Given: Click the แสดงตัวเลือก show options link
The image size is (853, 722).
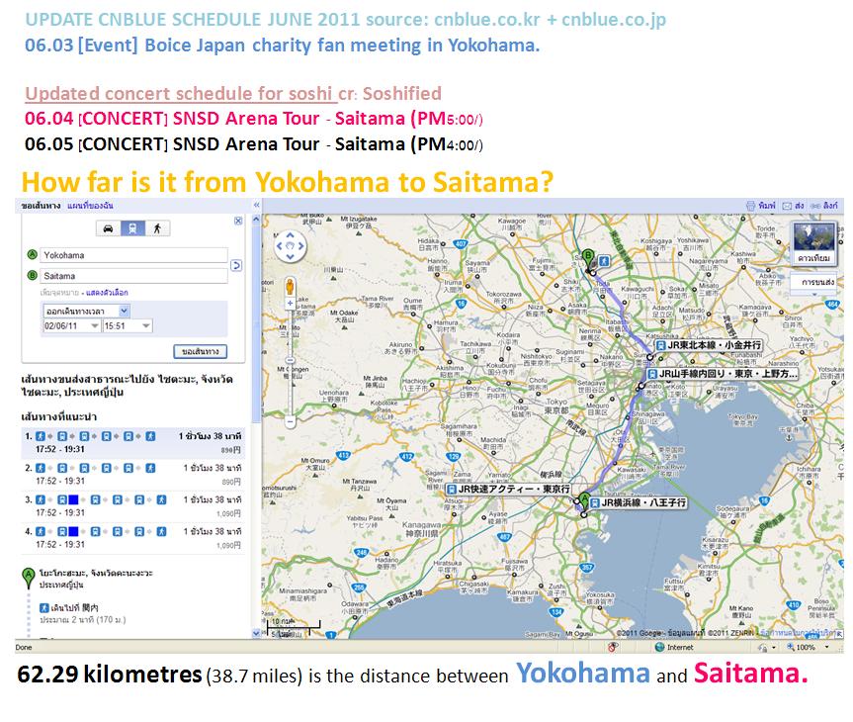Looking at the screenshot, I should pyautogui.click(x=107, y=293).
